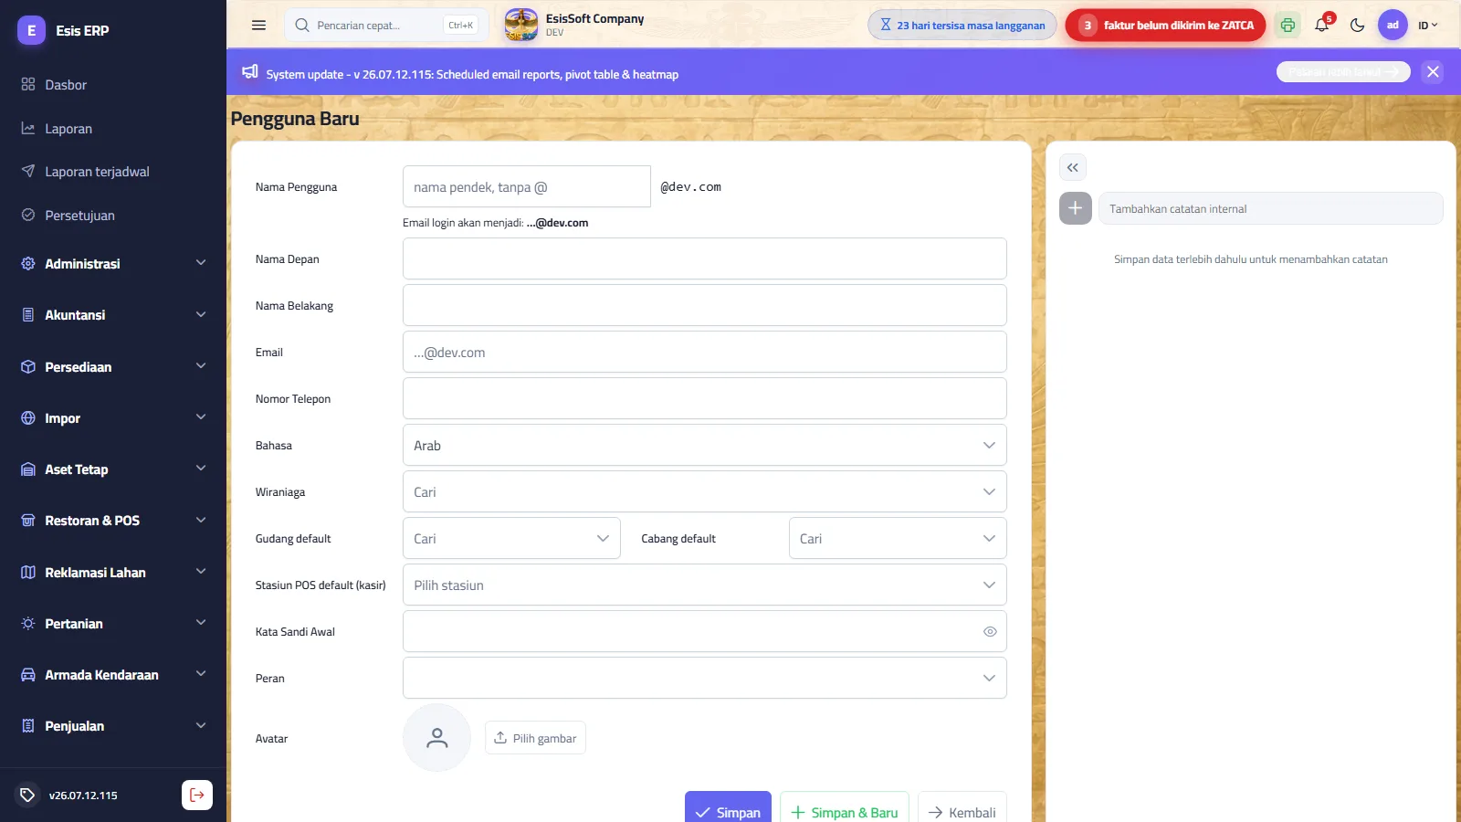The height and width of the screenshot is (822, 1461).
Task: Click the Nama Pengguna input field
Action: tap(527, 187)
